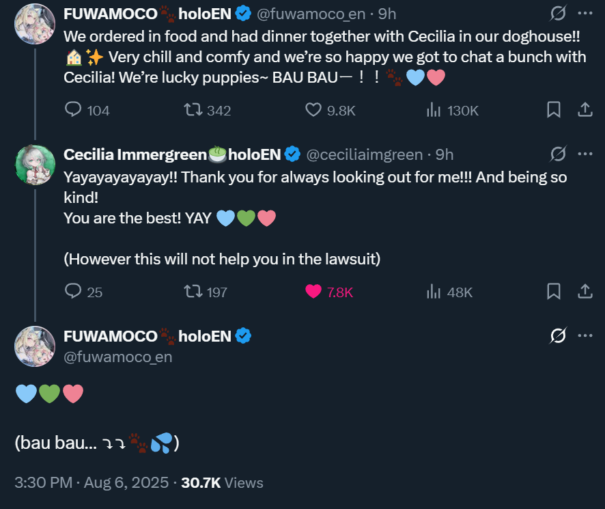The image size is (605, 509).
Task: View analytics for 130K views tweet
Action: [433, 110]
